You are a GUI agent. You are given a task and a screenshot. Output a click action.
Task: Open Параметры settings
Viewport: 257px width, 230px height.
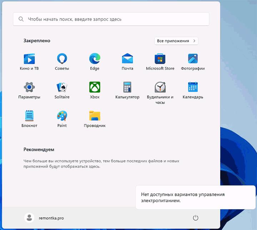[29, 90]
